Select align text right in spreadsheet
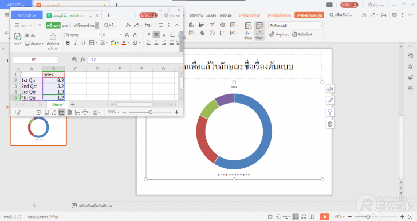Image resolution: width=417 pixels, height=221 pixels. pyautogui.click(x=164, y=42)
